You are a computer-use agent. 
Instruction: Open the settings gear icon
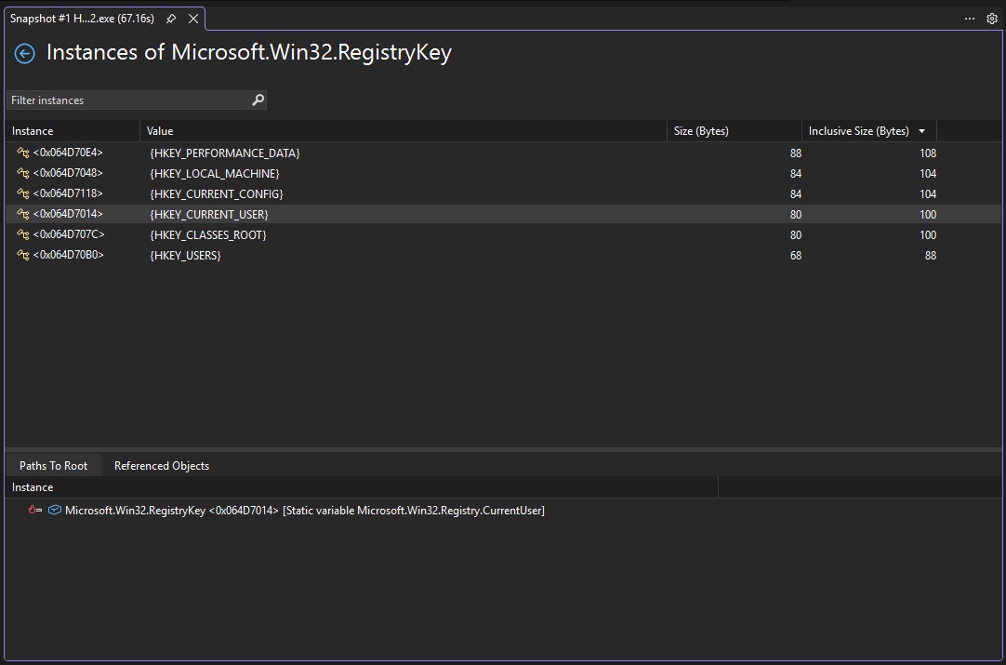pos(991,19)
